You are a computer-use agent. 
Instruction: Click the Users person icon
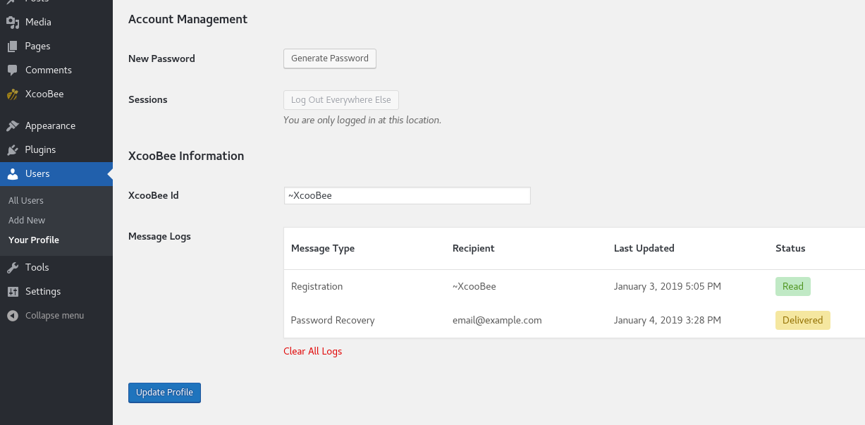tap(13, 173)
